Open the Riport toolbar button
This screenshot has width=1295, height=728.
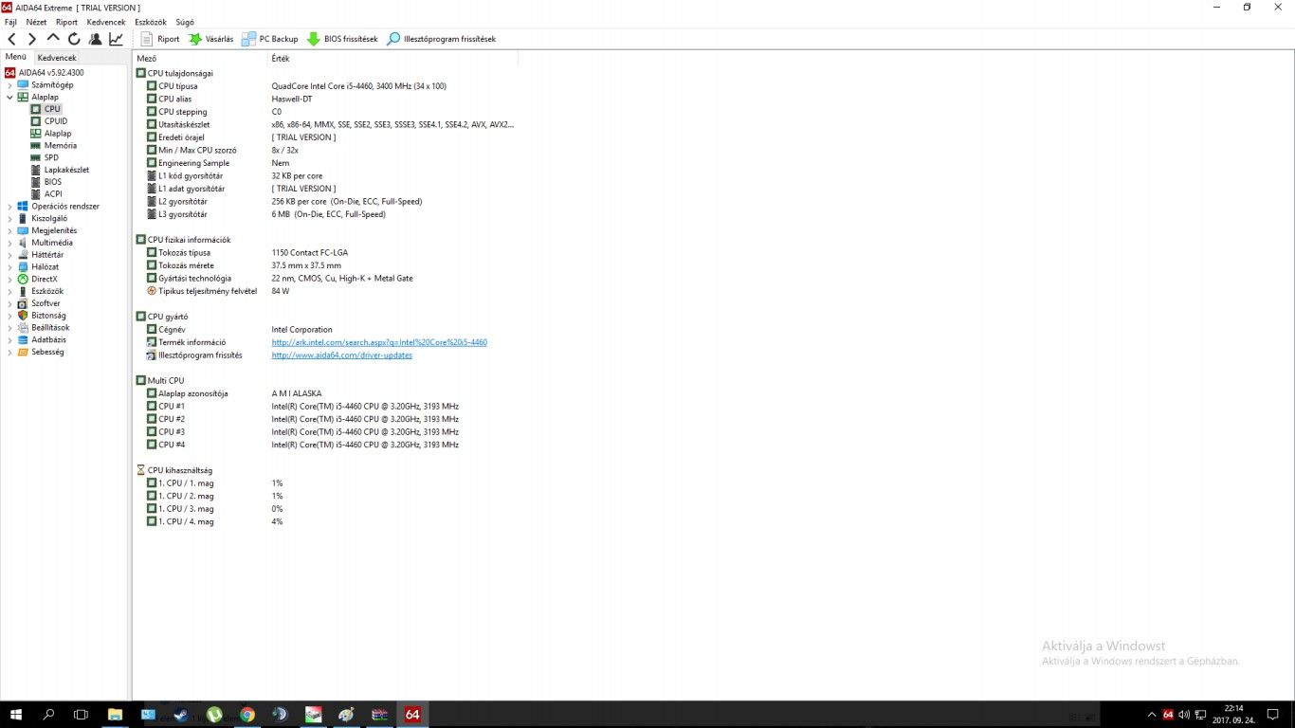coord(160,39)
